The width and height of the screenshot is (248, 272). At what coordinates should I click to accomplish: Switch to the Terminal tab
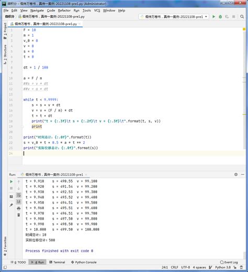[57, 262]
